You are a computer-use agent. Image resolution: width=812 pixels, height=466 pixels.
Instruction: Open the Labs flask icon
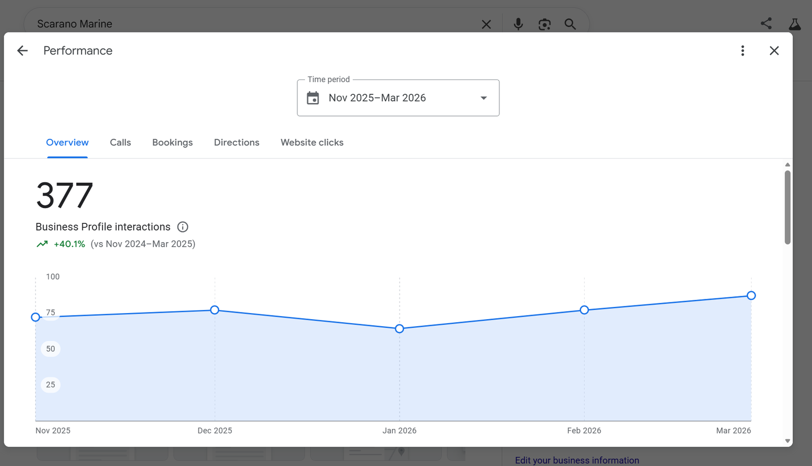tap(795, 24)
